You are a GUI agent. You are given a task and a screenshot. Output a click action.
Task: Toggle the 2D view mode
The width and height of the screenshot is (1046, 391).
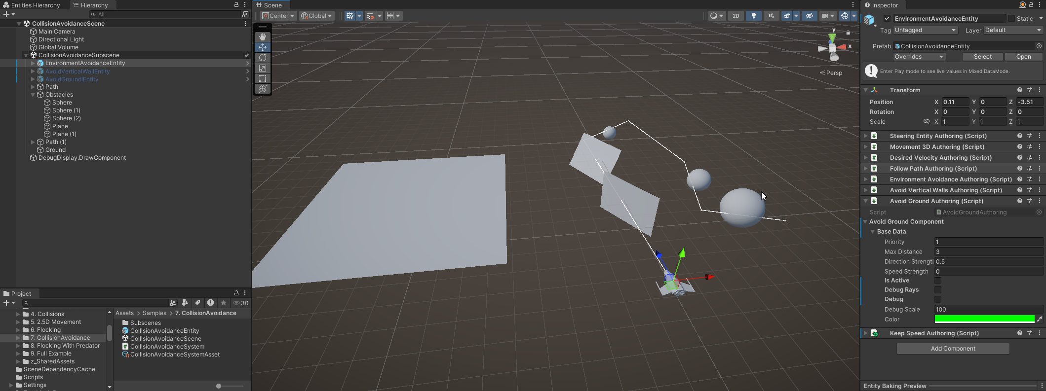click(736, 16)
